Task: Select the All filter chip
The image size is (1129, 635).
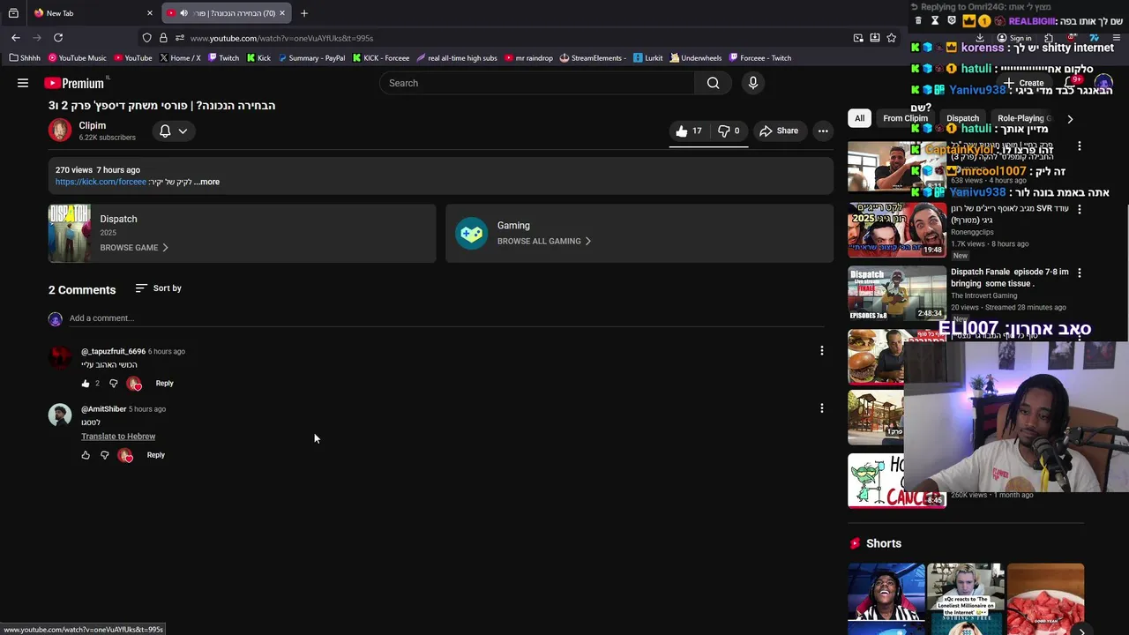Action: click(x=859, y=118)
